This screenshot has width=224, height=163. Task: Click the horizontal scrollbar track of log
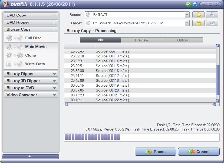(140, 104)
